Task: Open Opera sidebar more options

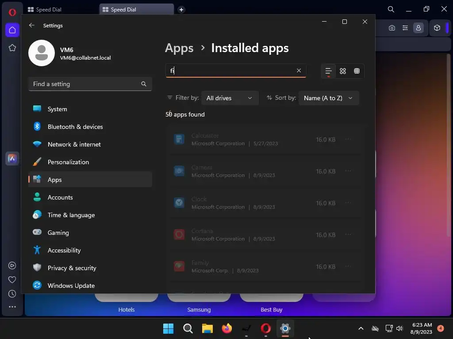Action: click(x=12, y=307)
